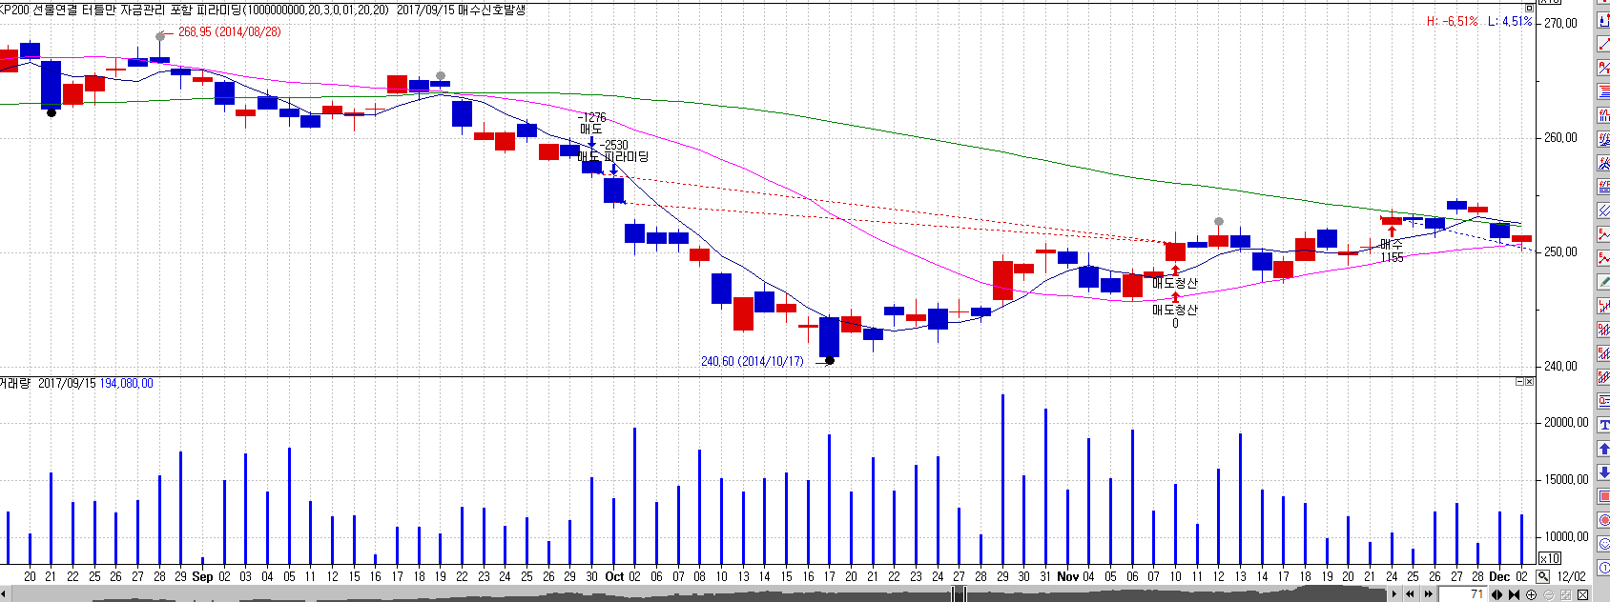The height and width of the screenshot is (602, 1610).
Task: Toggle the x10 scale on volume axis
Action: point(1550,558)
